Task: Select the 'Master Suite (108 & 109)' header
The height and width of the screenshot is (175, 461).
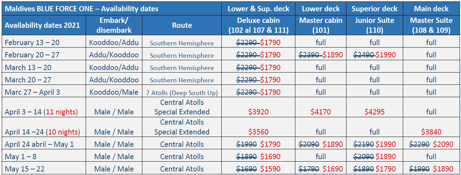Action: pyautogui.click(x=431, y=25)
